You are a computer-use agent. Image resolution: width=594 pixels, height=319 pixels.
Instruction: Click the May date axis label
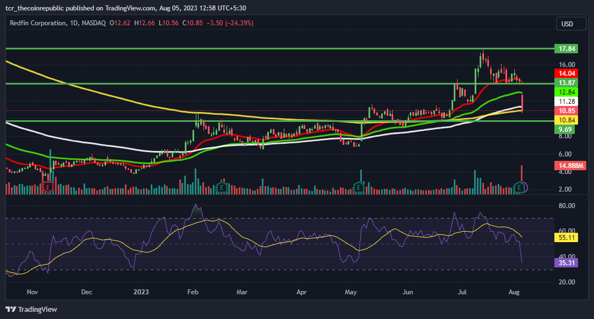point(350,292)
